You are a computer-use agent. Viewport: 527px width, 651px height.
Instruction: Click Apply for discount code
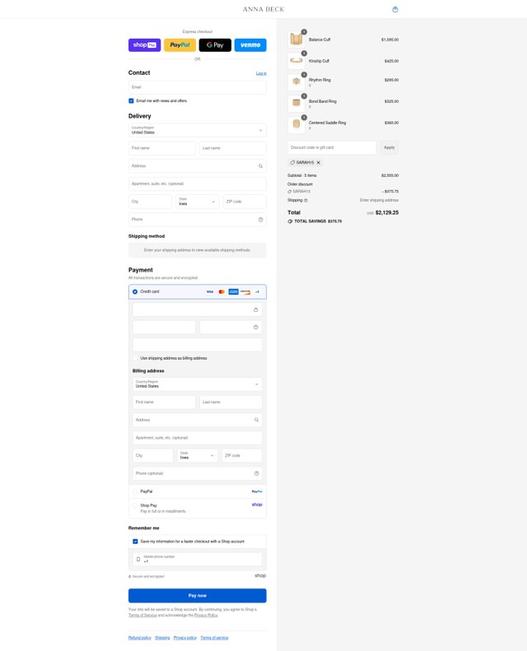click(389, 147)
